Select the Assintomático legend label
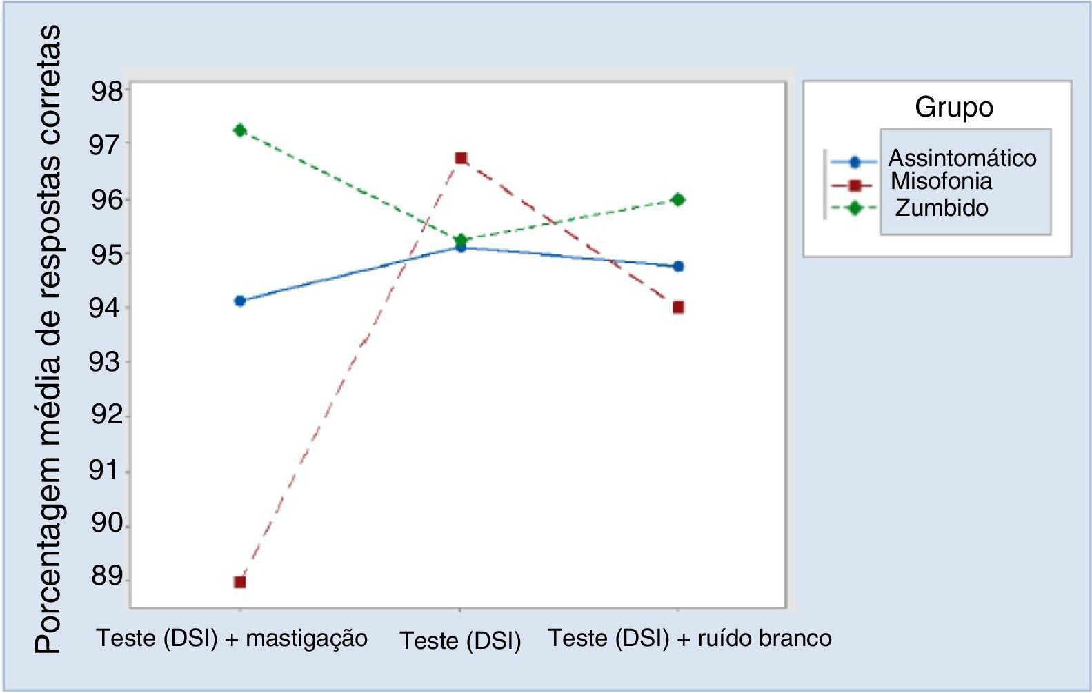The image size is (1092, 693). [x=962, y=159]
